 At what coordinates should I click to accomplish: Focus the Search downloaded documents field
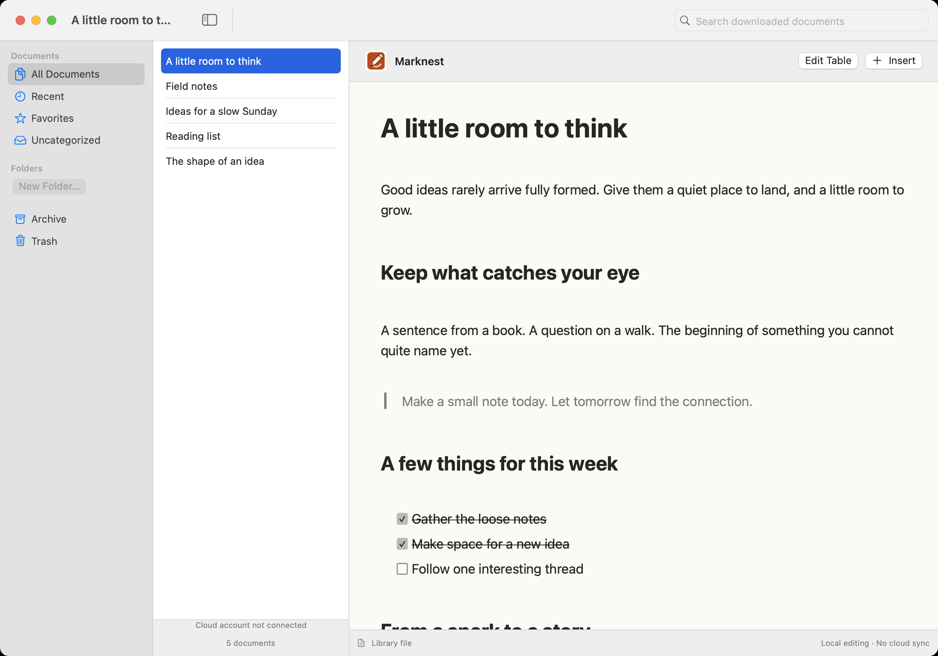[x=801, y=21]
